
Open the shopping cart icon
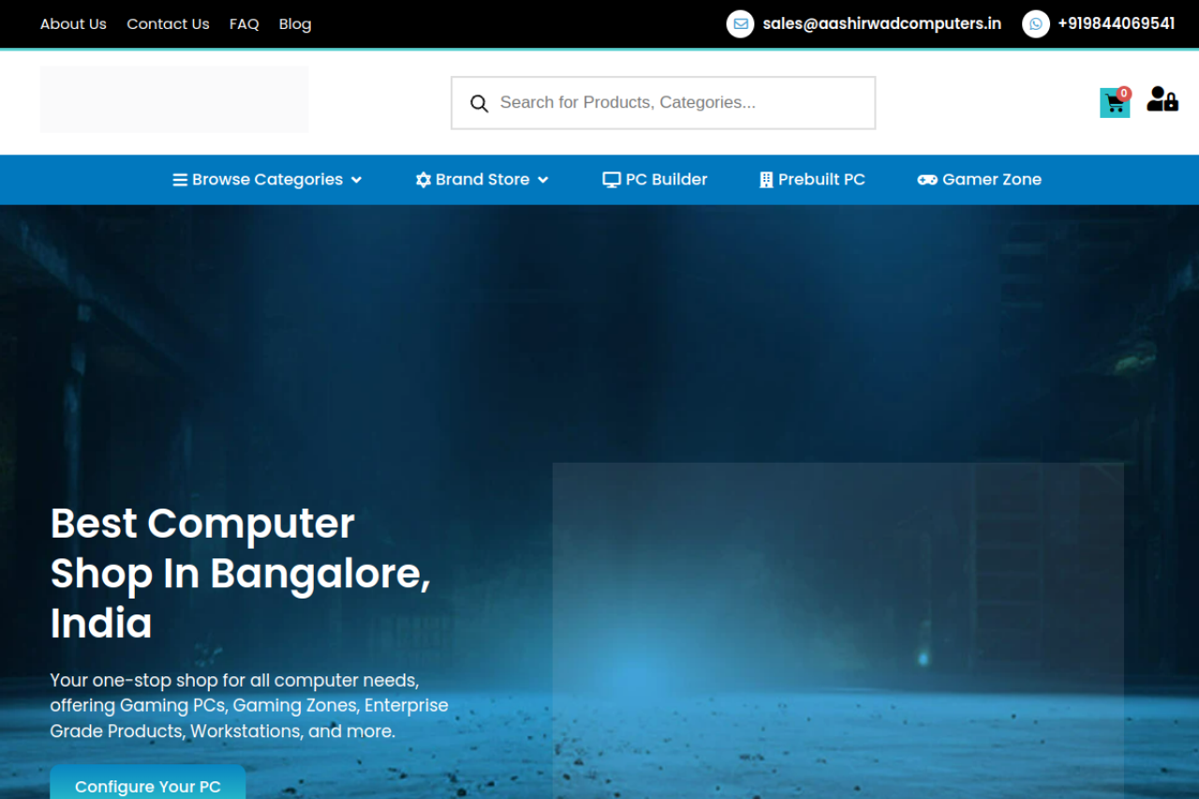[x=1115, y=103]
